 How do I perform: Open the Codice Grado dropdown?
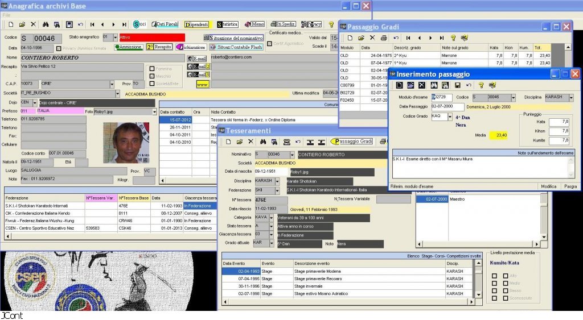pyautogui.click(x=449, y=117)
